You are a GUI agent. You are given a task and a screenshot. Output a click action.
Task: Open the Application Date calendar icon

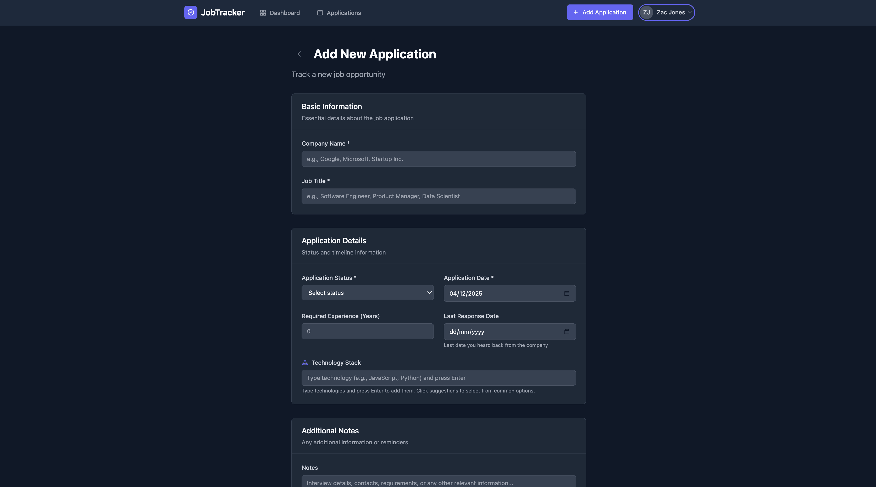(x=567, y=293)
